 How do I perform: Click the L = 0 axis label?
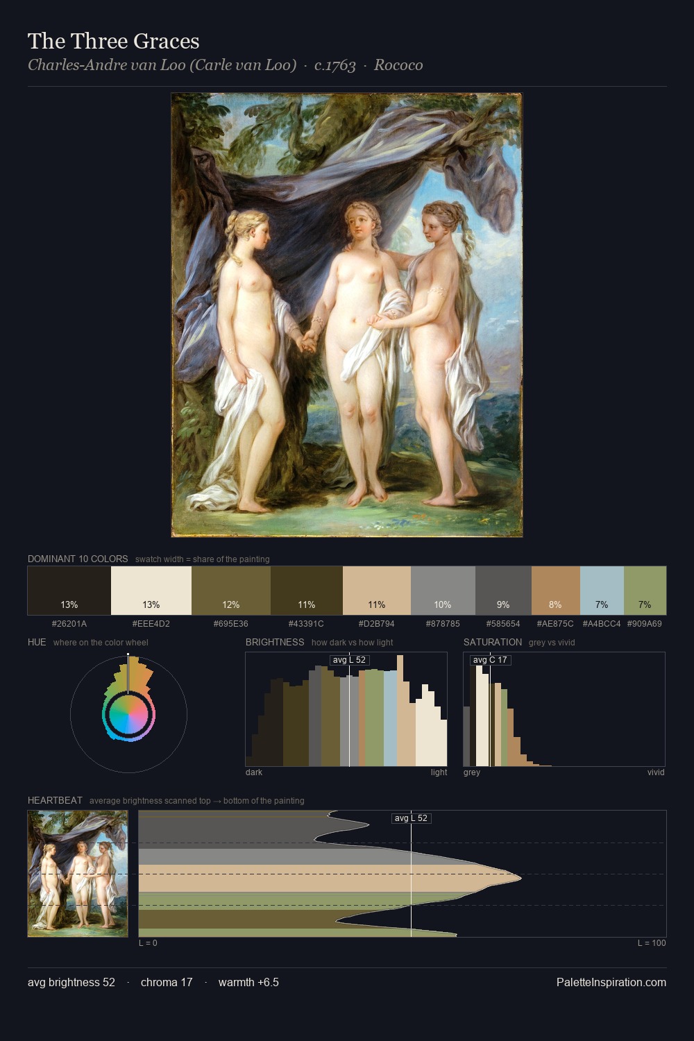[x=148, y=943]
